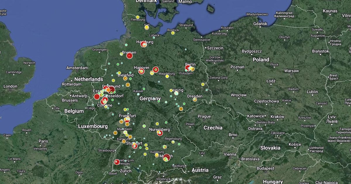The image size is (351, 184).
Task: Click the red marker at Hamburg
Action: coord(144,44)
